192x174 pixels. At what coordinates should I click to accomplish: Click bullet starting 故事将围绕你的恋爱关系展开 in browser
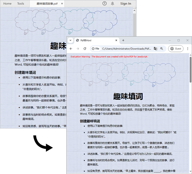click(x=131, y=145)
